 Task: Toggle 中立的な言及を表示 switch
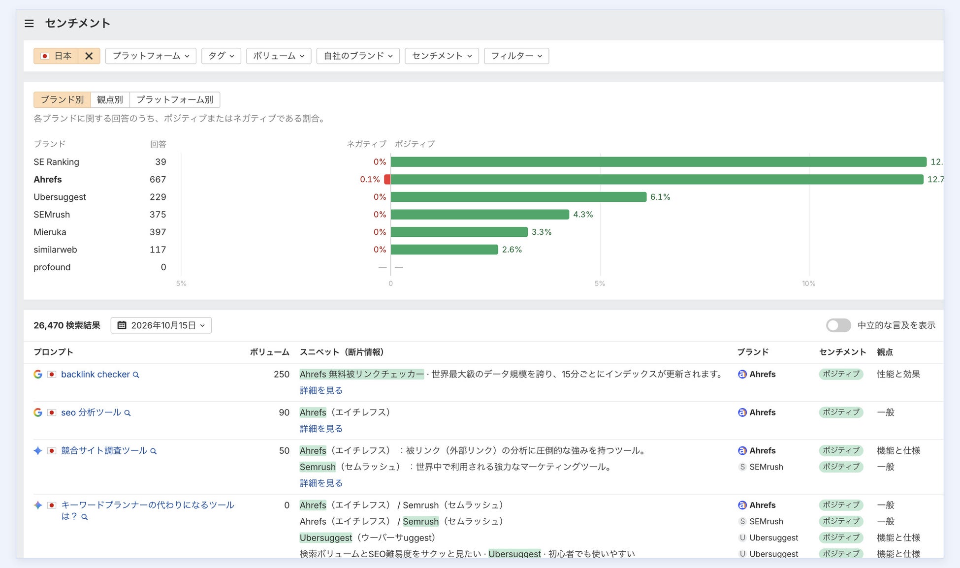[838, 325]
